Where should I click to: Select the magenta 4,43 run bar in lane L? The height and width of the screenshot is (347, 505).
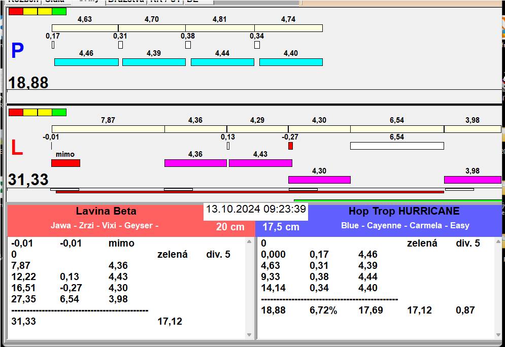point(260,163)
